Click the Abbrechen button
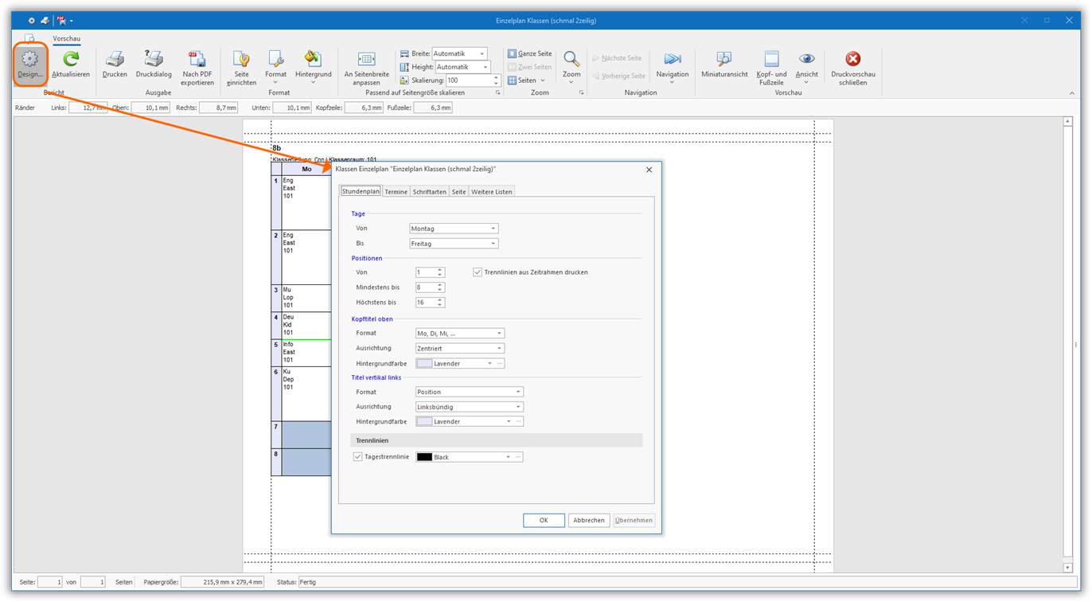This screenshot has height=602, width=1092. 588,520
